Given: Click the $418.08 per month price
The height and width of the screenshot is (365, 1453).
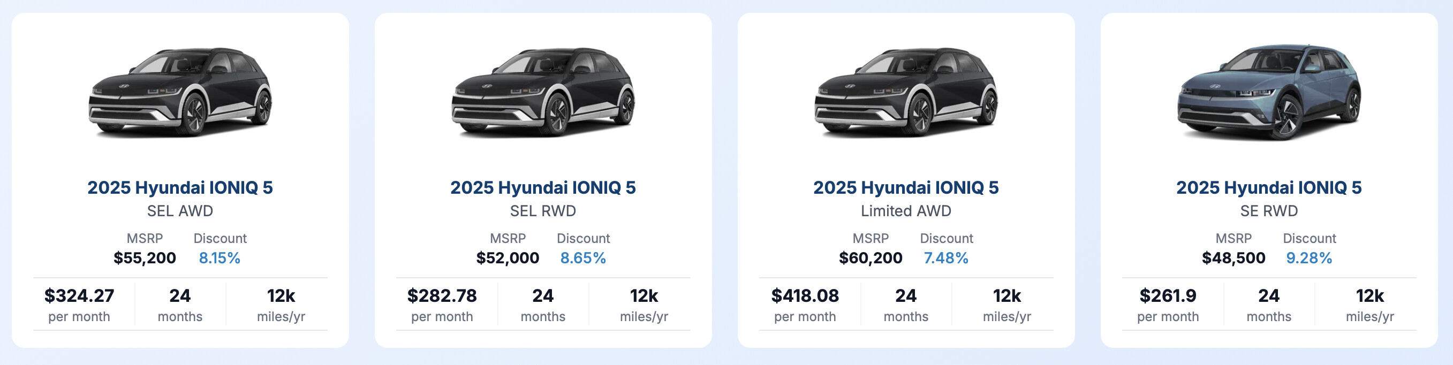Looking at the screenshot, I should pos(805,295).
